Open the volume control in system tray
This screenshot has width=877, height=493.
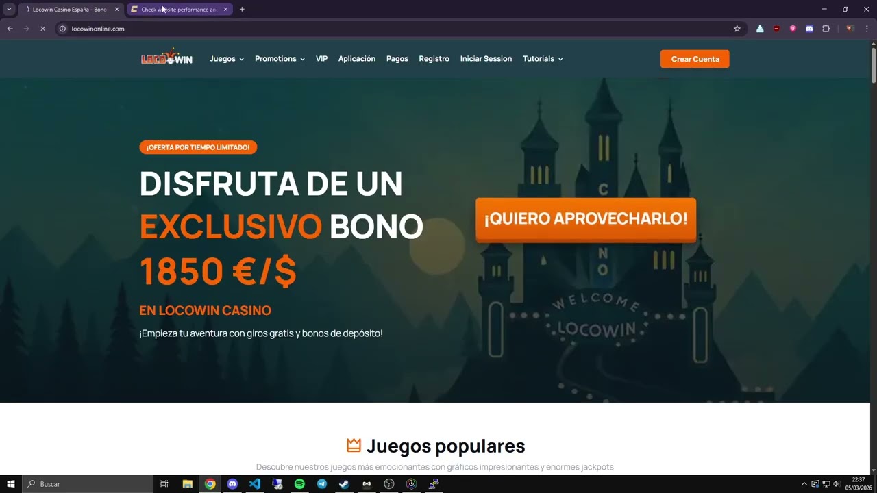point(837,484)
